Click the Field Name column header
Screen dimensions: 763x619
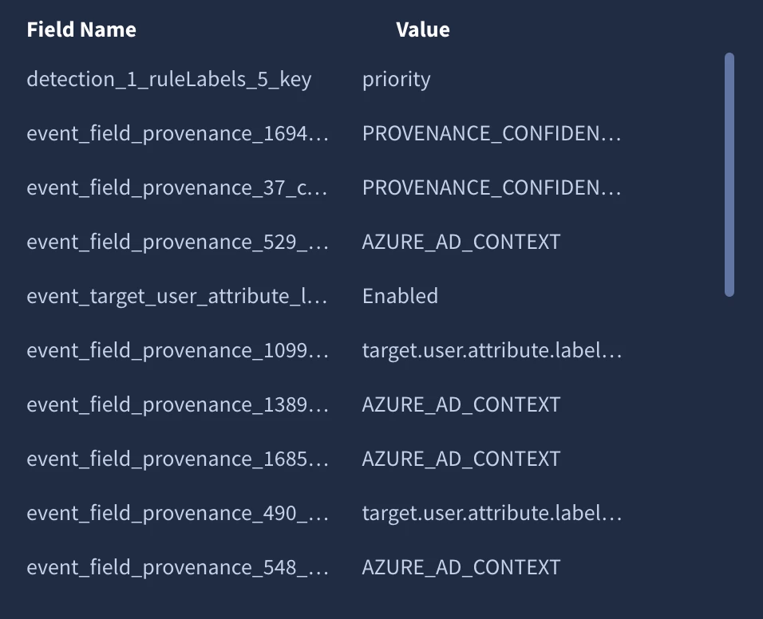pos(81,30)
